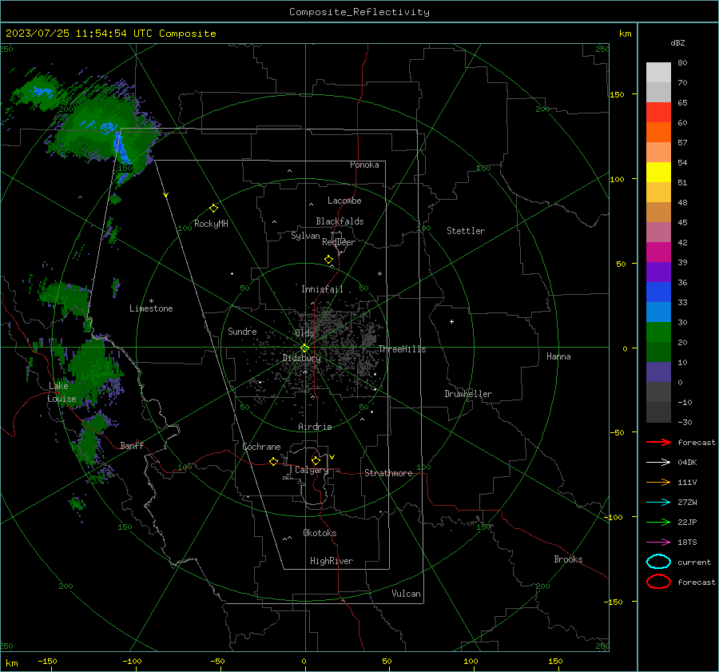
Task: Click the orange 111V arrow legend icon
Action: pos(658,482)
